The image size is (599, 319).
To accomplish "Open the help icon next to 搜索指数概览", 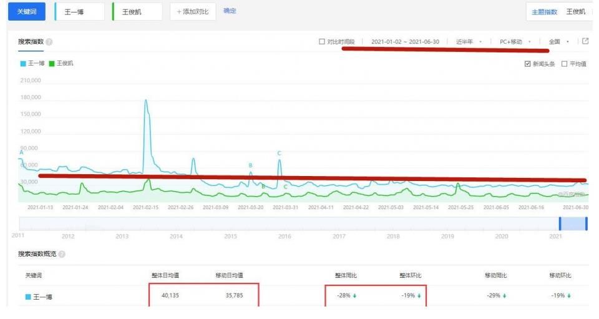I will tap(62, 254).
